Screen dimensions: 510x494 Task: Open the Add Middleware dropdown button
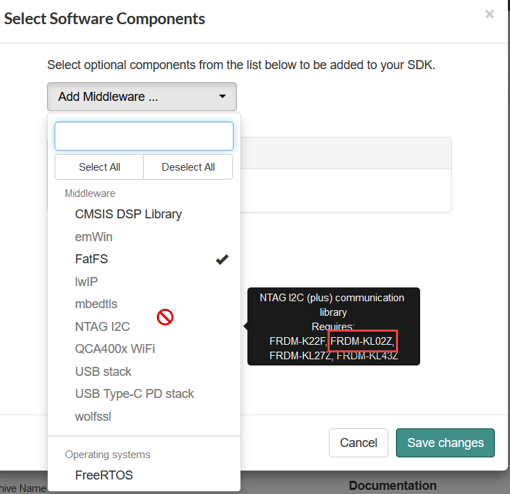click(x=142, y=97)
